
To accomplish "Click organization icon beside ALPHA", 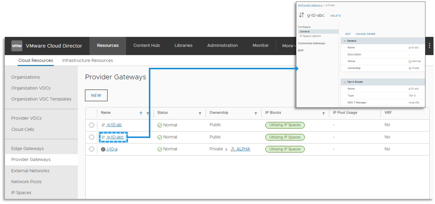I will tap(233, 149).
